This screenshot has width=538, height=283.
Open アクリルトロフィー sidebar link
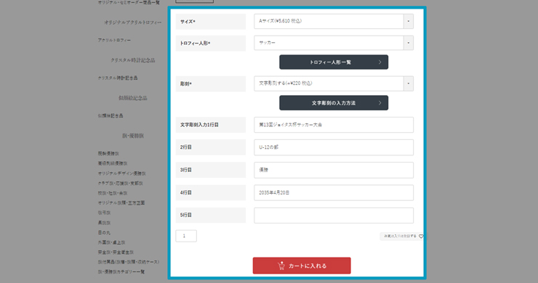(x=114, y=41)
